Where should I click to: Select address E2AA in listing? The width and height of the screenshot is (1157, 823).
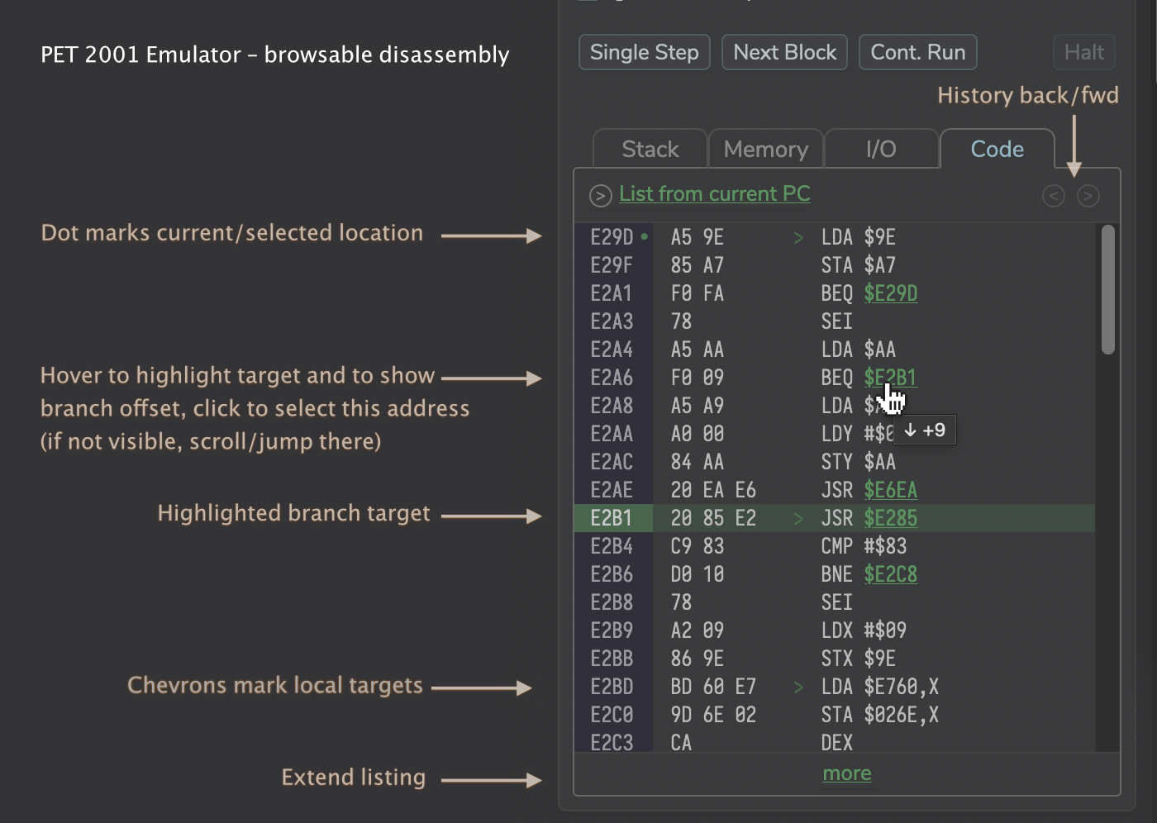pos(612,434)
